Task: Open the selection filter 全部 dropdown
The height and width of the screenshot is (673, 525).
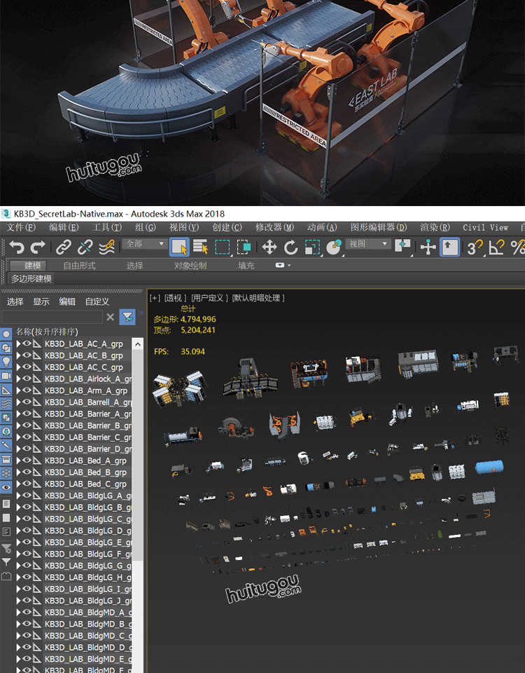Action: tap(145, 244)
